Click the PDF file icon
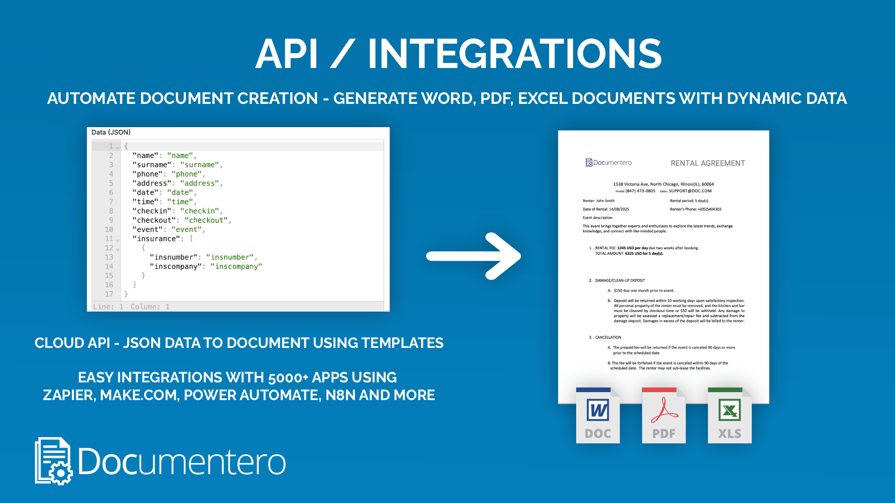Screen dimensions: 895x503 664,415
